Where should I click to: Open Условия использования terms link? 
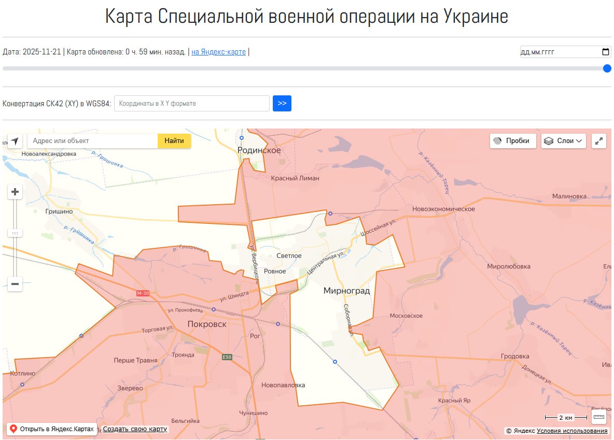[571, 431]
